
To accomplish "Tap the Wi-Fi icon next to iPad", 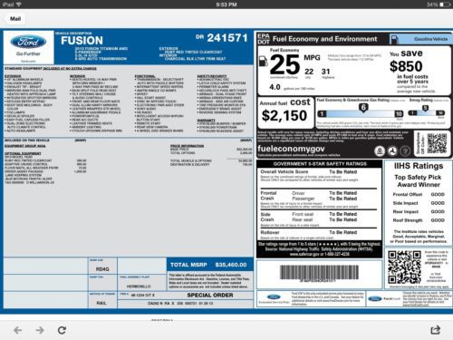I will coord(19,5).
